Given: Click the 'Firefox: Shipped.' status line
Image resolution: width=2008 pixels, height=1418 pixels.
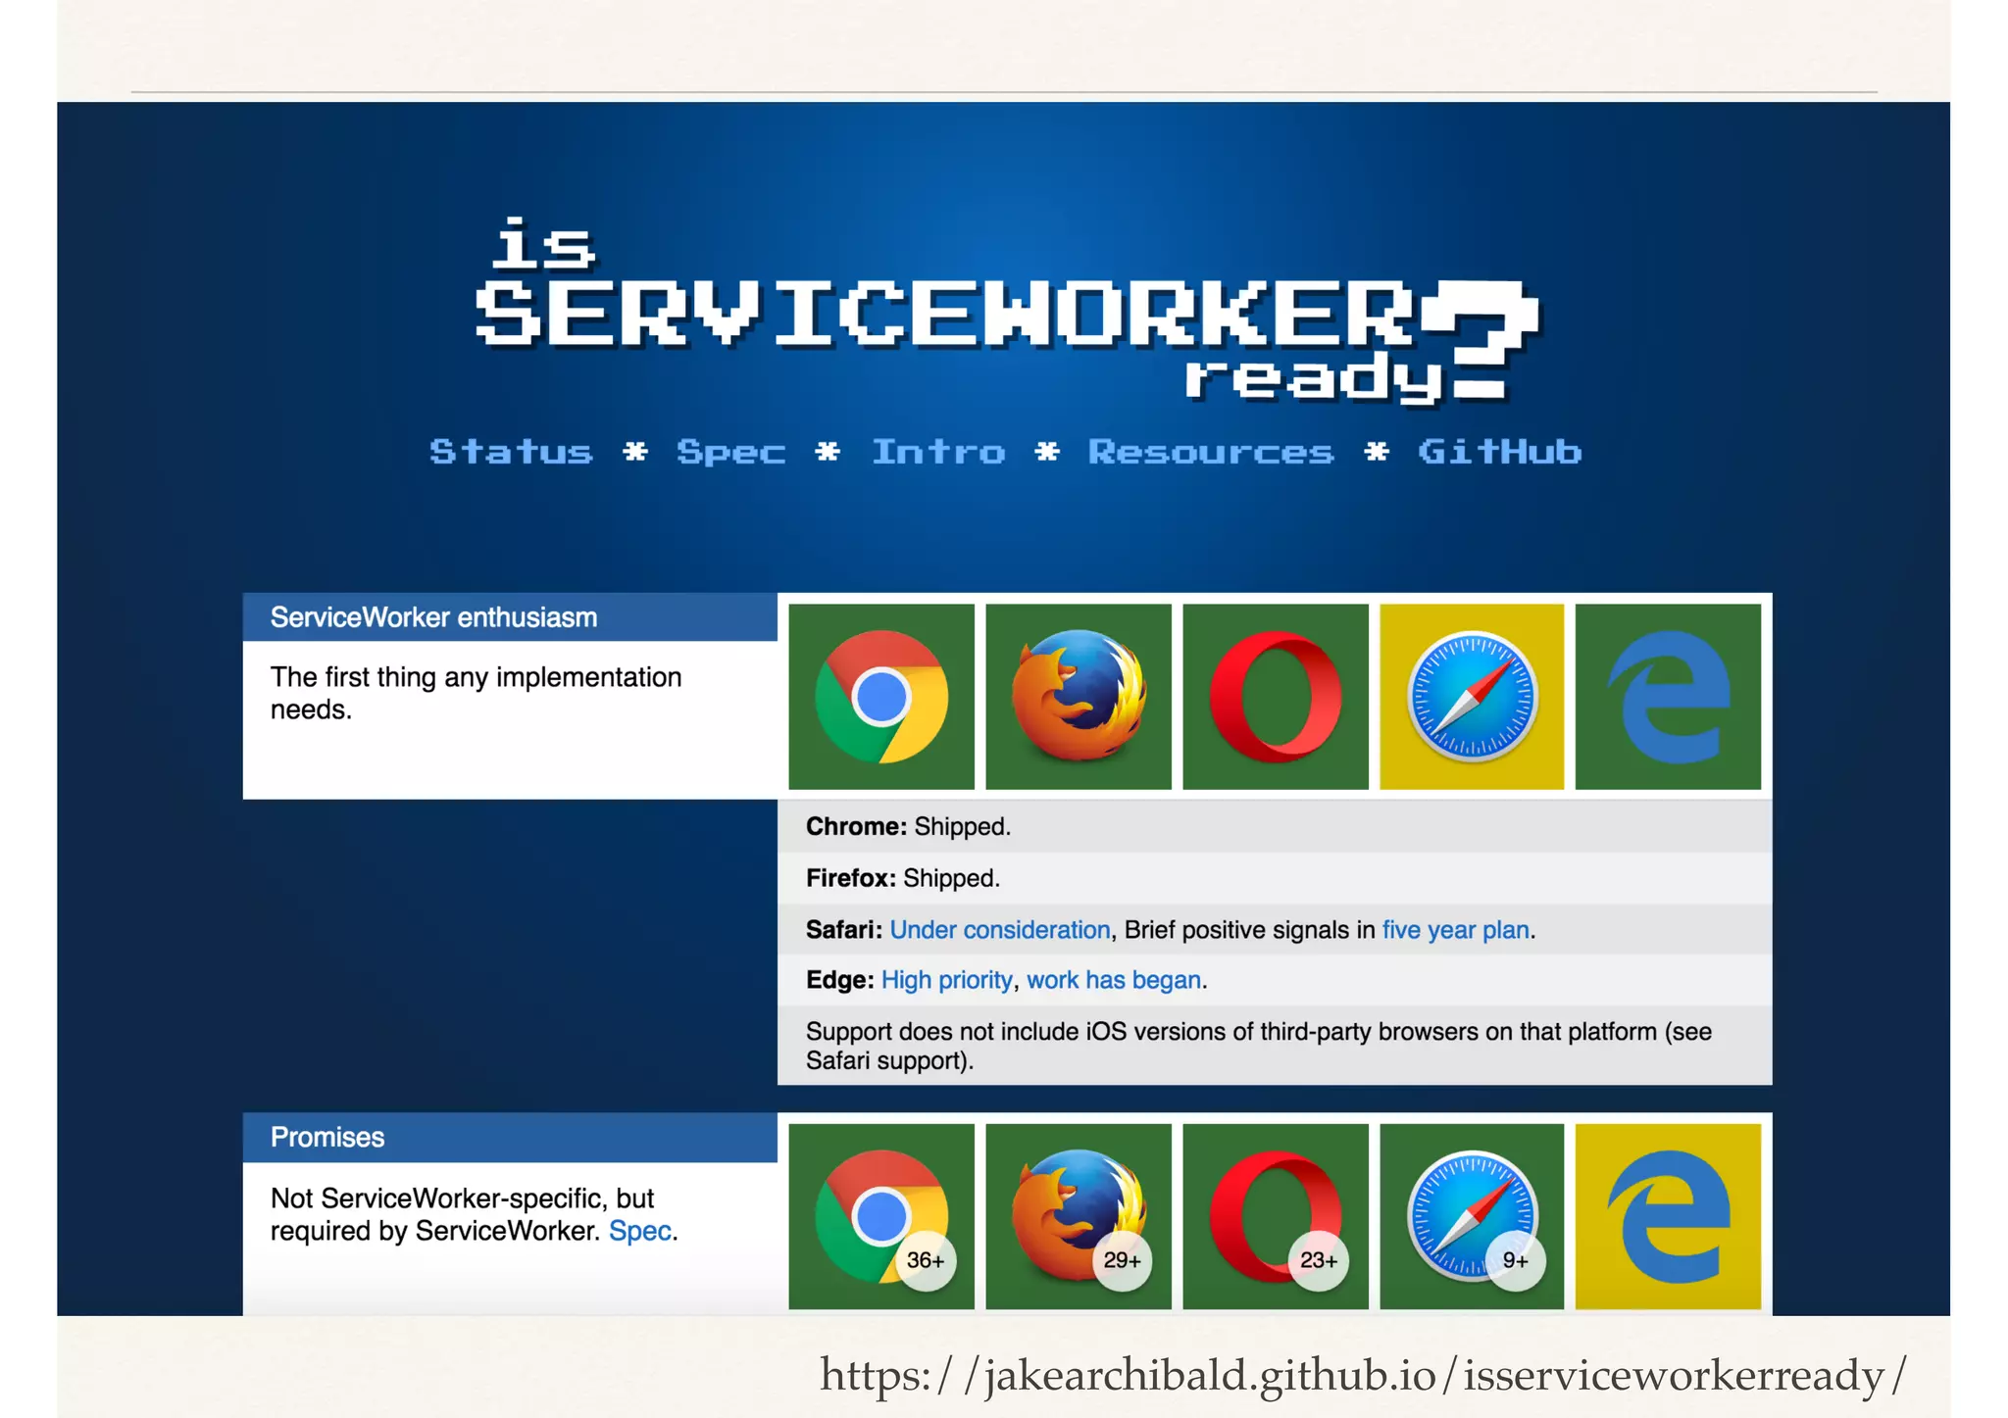Looking at the screenshot, I should point(1275,878).
